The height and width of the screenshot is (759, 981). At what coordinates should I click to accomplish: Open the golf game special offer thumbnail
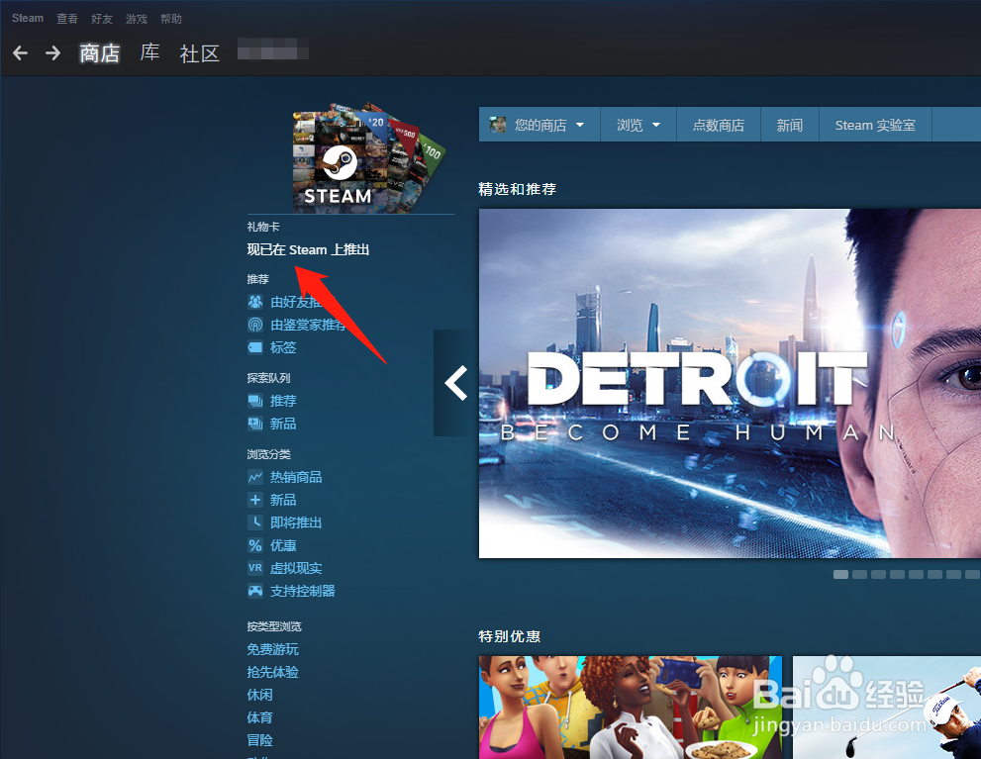887,708
